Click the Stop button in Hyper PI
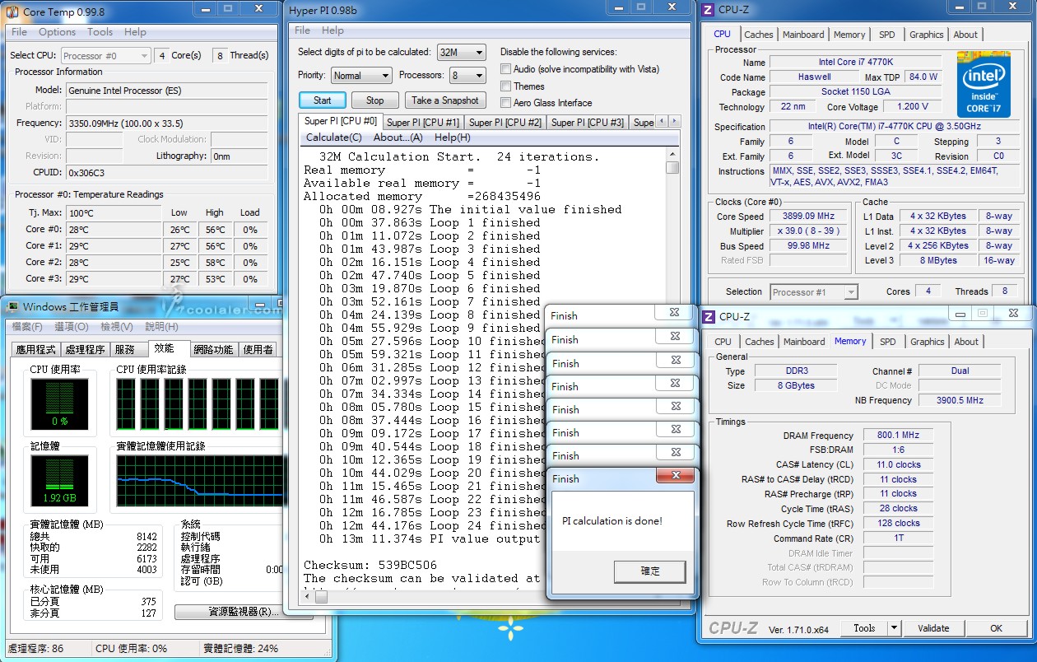Viewport: 1037px width, 662px height. pyautogui.click(x=374, y=100)
